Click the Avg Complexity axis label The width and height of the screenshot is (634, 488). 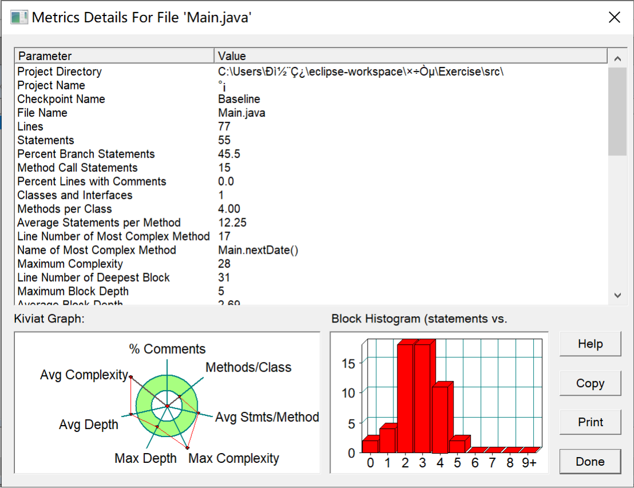coord(84,375)
